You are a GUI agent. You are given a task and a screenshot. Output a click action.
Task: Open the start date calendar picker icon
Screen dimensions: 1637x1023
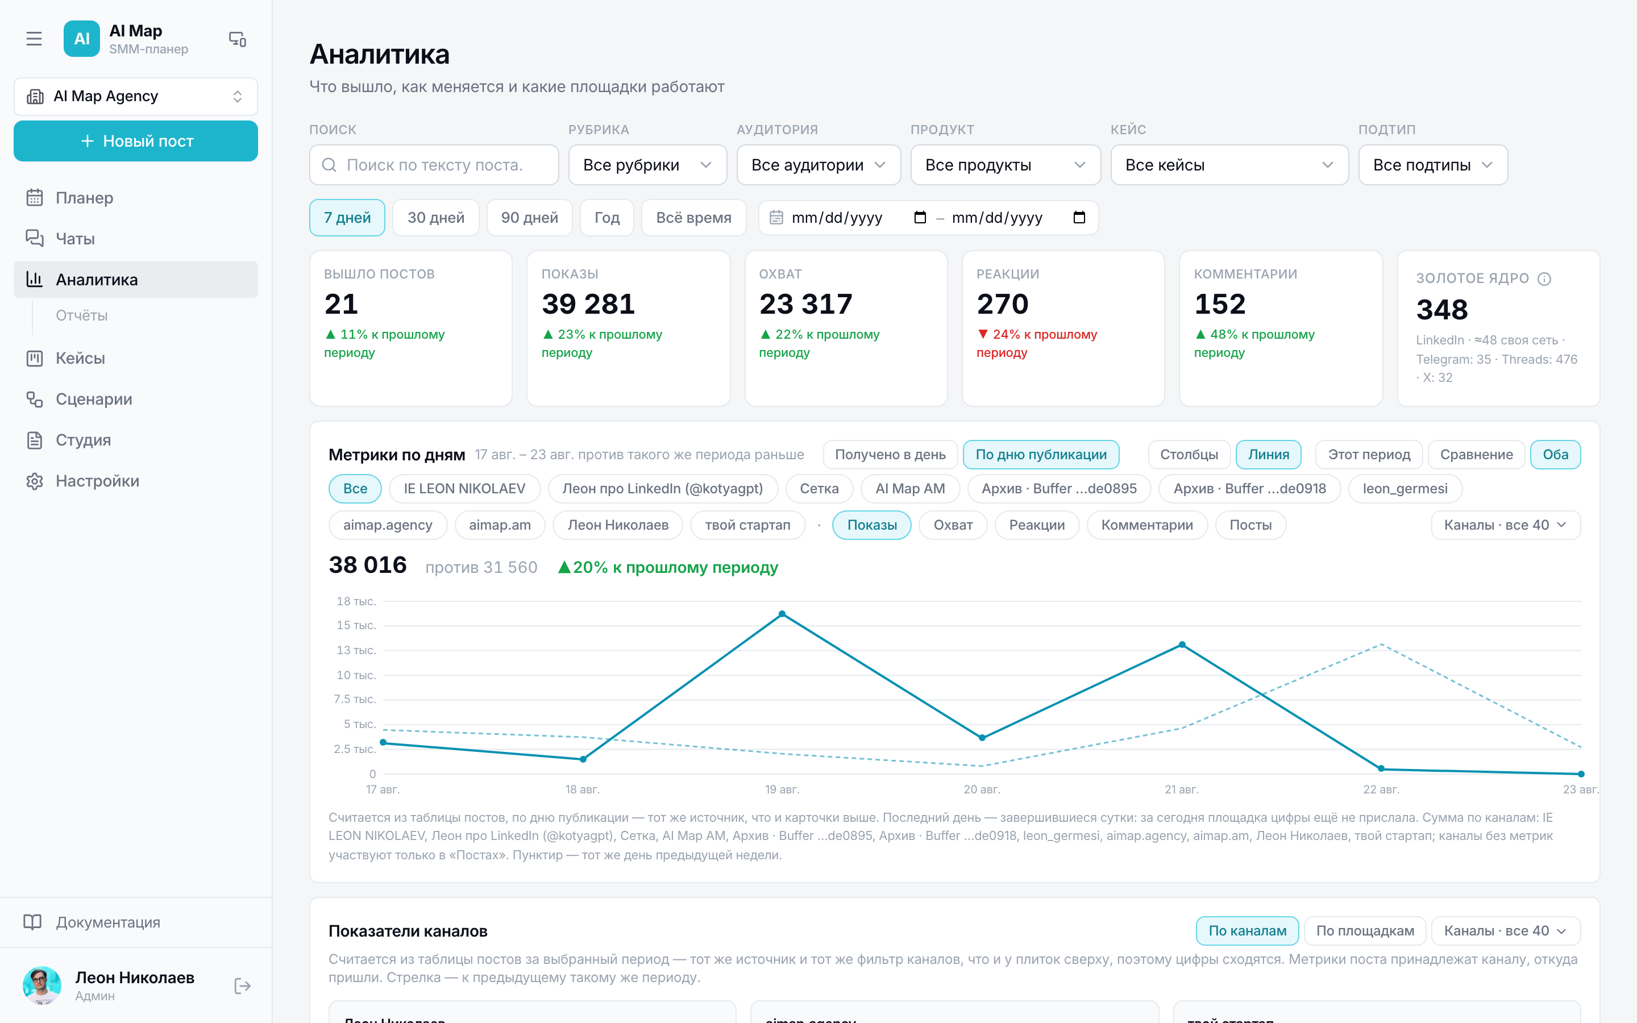click(920, 217)
